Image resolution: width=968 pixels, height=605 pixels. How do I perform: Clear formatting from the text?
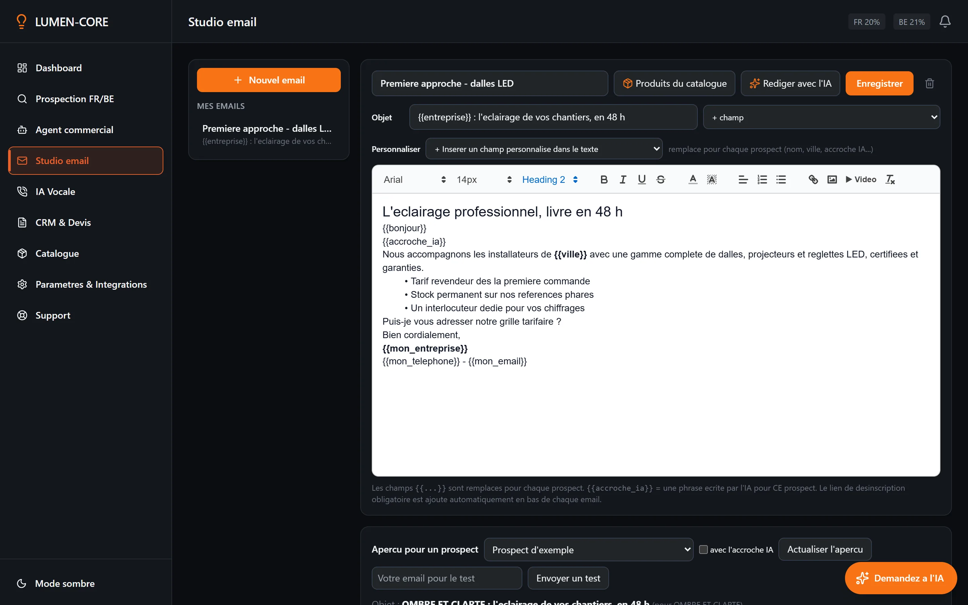[x=890, y=180]
